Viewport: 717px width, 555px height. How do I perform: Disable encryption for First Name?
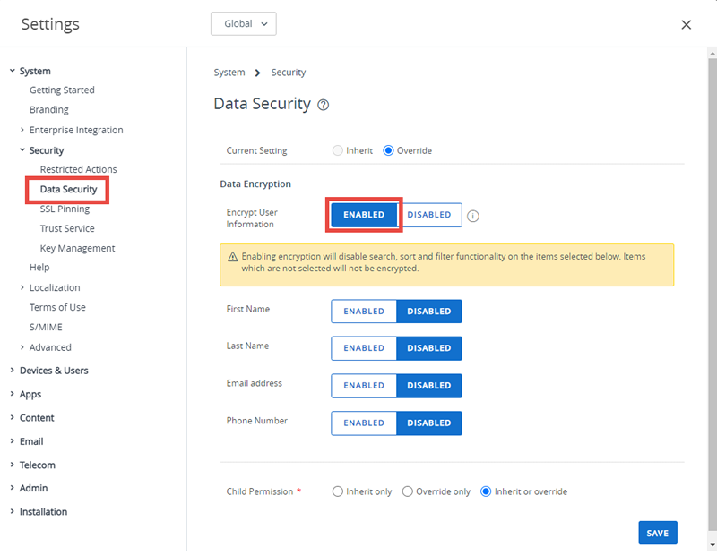point(429,312)
